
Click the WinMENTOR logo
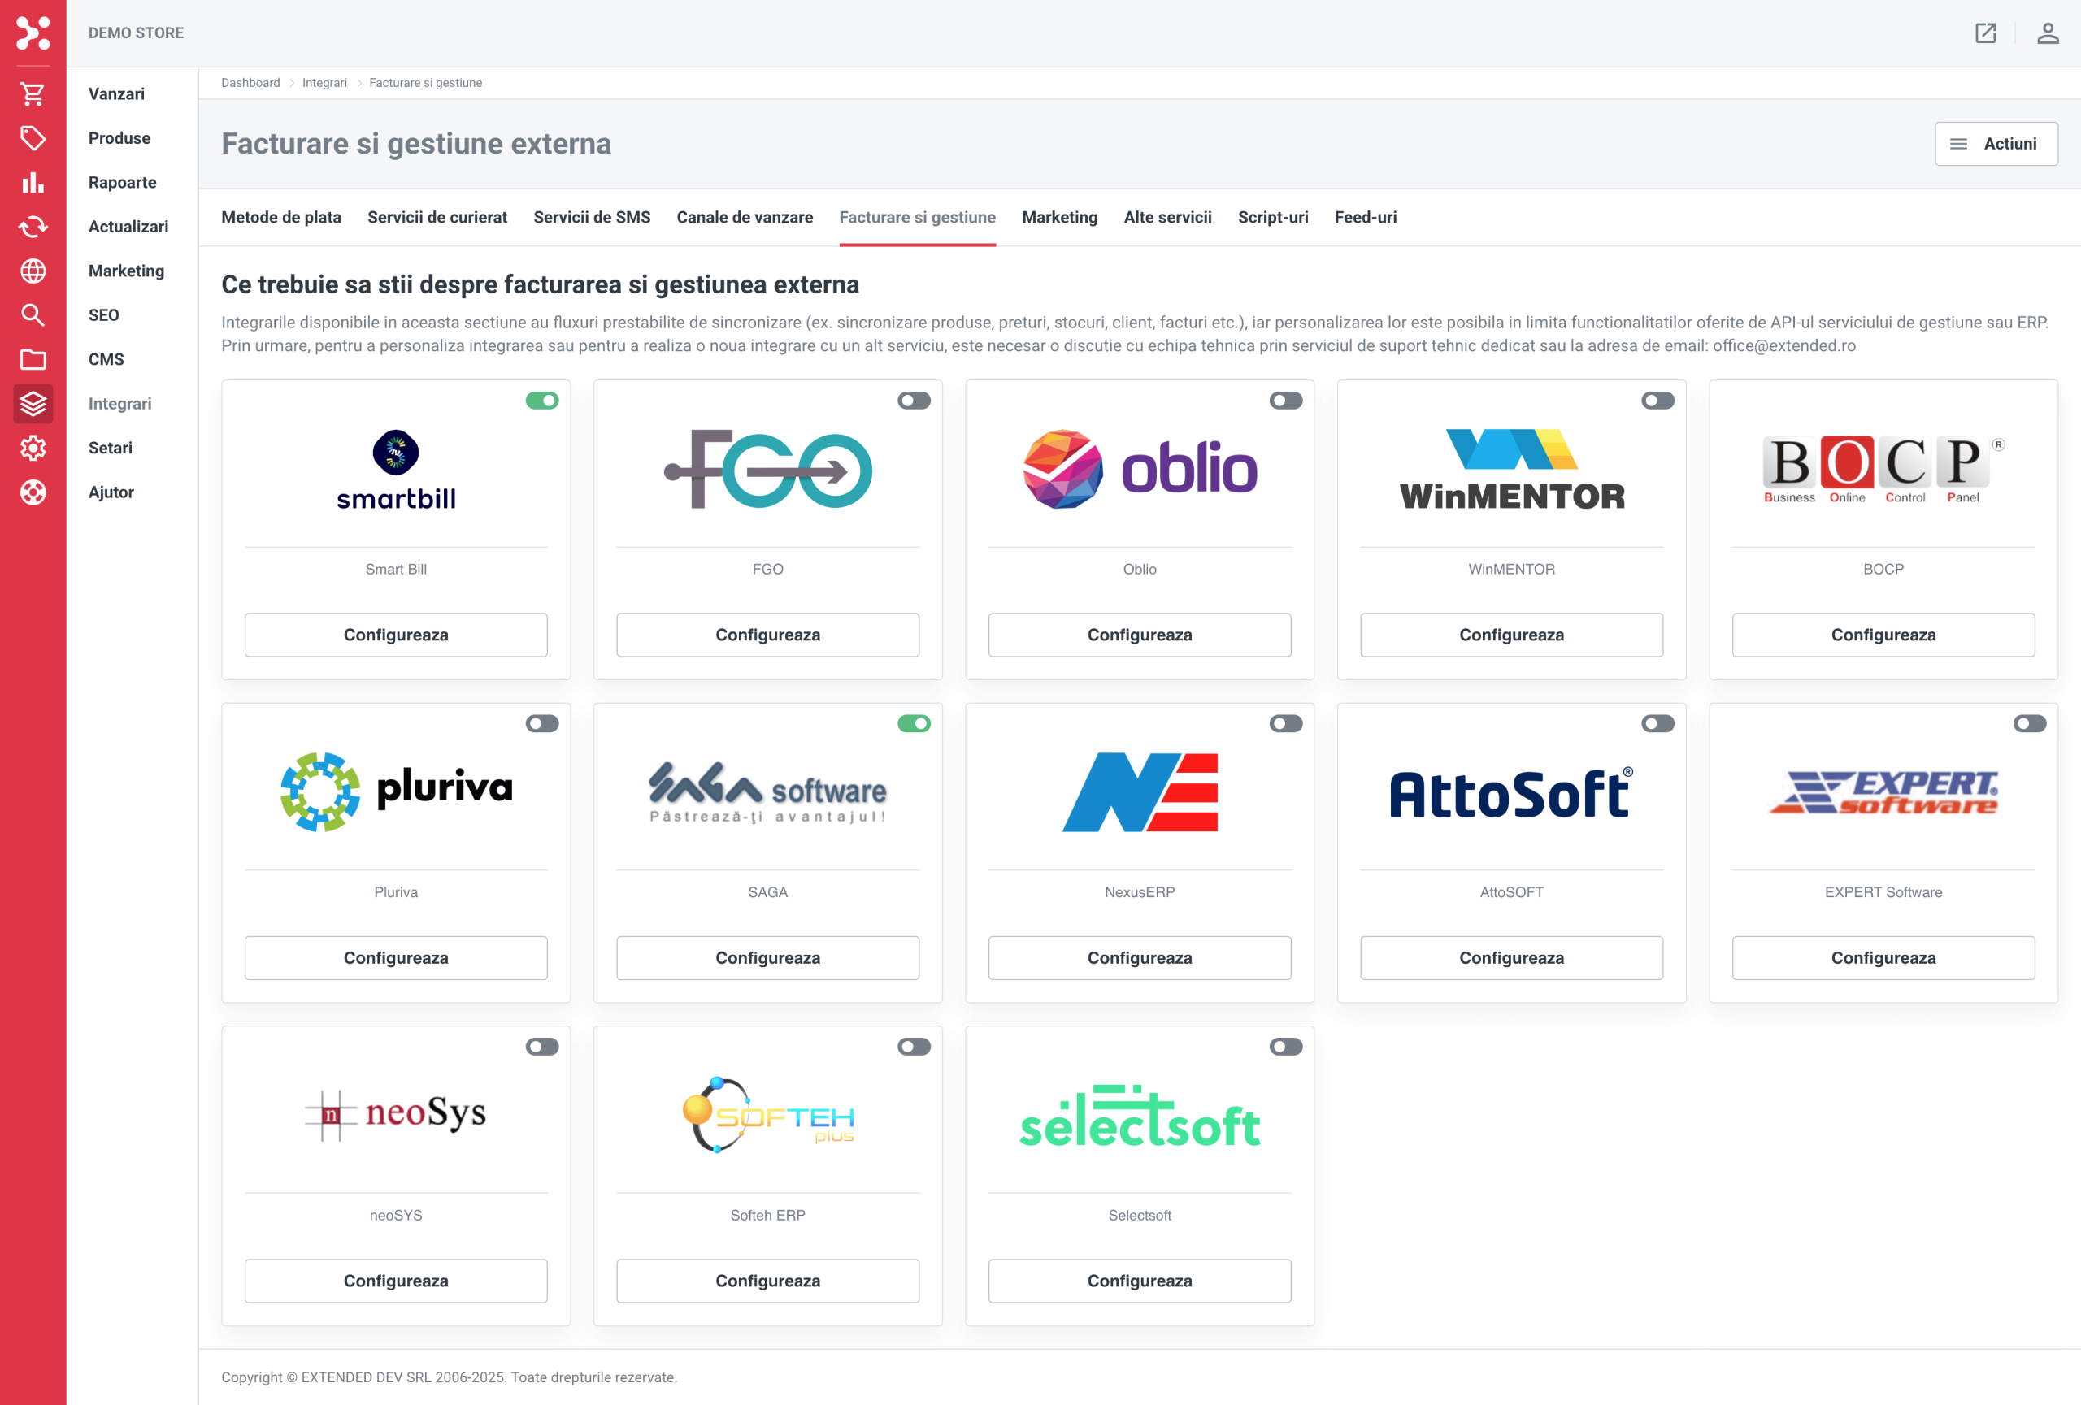coord(1511,470)
